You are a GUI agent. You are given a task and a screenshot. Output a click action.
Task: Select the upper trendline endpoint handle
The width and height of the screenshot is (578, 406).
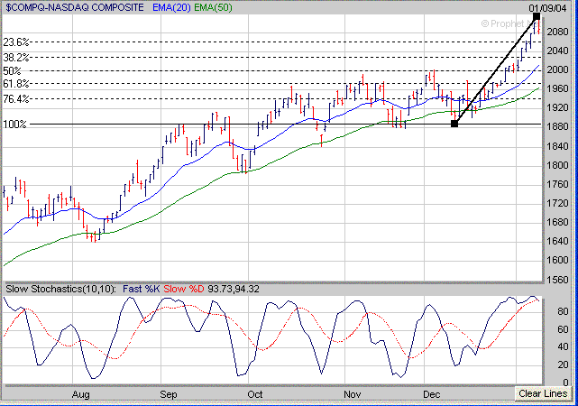537,16
